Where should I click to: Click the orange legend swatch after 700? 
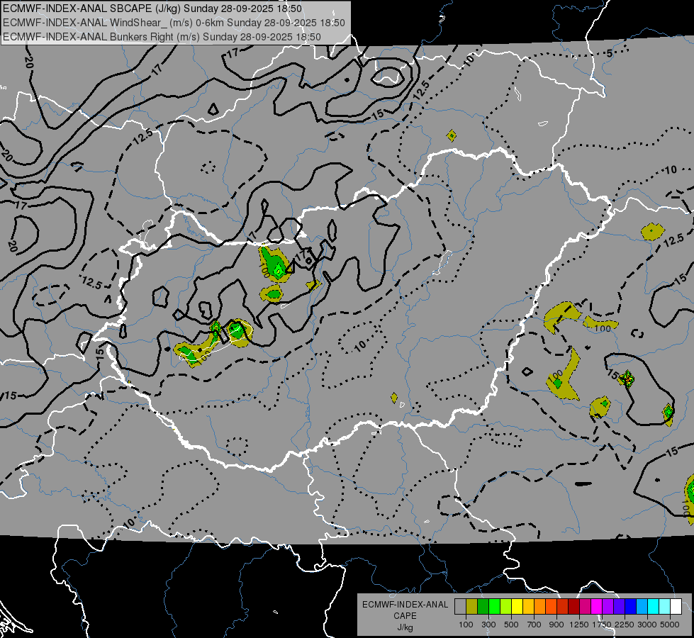pyautogui.click(x=540, y=607)
